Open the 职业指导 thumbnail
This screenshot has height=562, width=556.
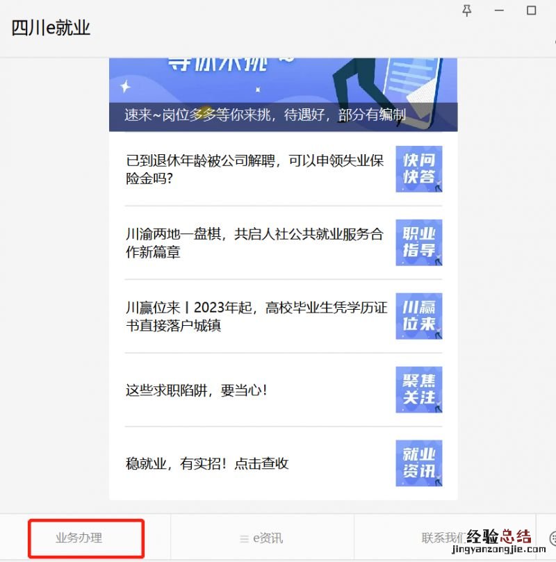[x=418, y=242]
